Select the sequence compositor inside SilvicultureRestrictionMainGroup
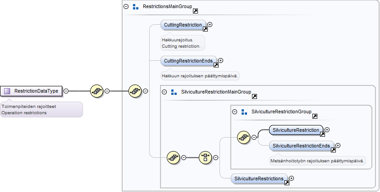 point(173,158)
